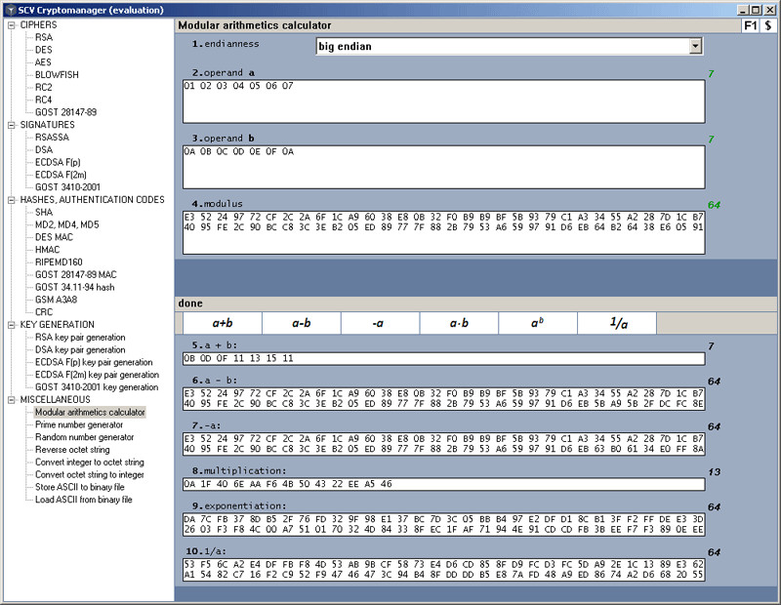The height and width of the screenshot is (605, 781).
Task: Focus the modulus input field
Action: pos(444,232)
